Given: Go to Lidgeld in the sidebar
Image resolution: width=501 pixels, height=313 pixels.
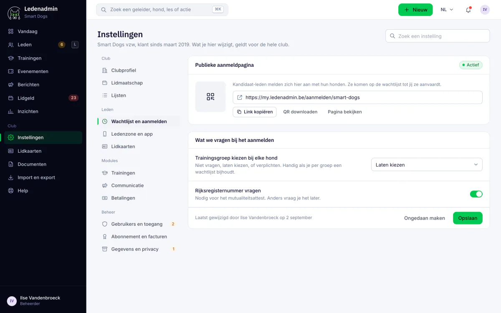Looking at the screenshot, I should pos(43,98).
